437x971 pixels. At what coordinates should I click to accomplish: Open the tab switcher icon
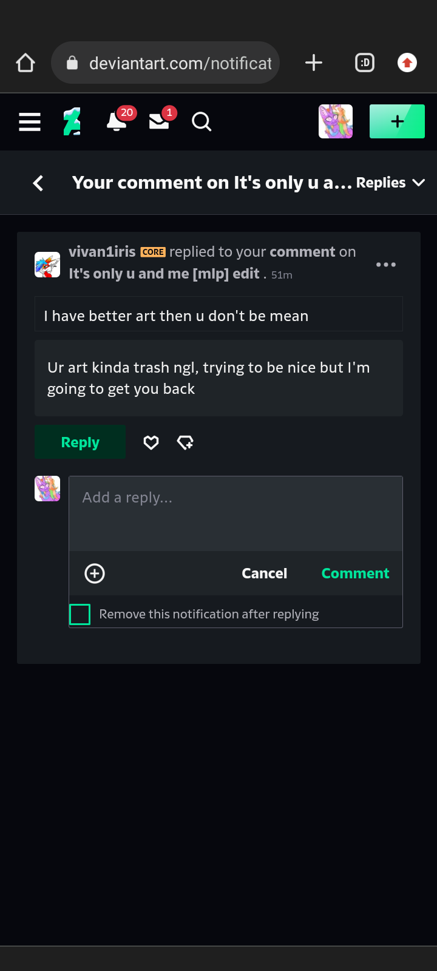pos(365,63)
